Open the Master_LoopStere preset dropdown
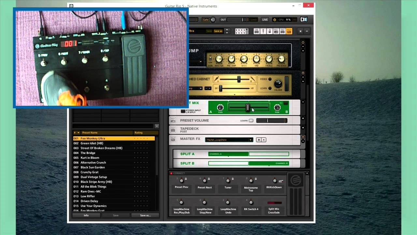This screenshot has height=235, width=417. coord(229,140)
